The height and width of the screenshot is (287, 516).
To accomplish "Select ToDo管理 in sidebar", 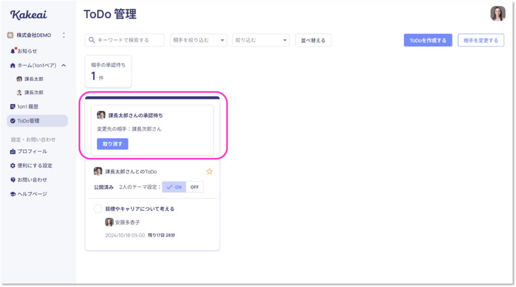I will coord(37,121).
